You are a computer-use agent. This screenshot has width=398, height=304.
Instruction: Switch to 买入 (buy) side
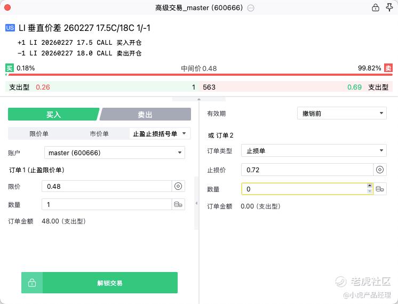53,114
